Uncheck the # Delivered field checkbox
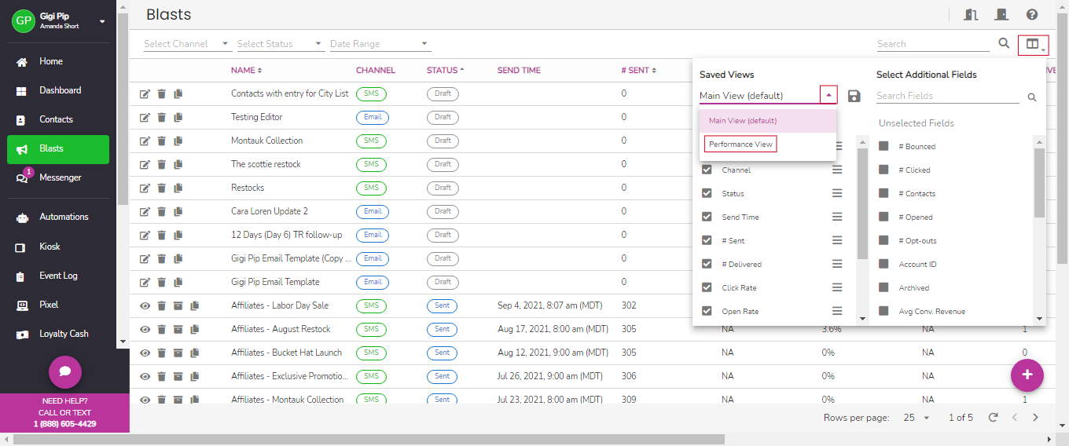The width and height of the screenshot is (1069, 446). tap(707, 264)
